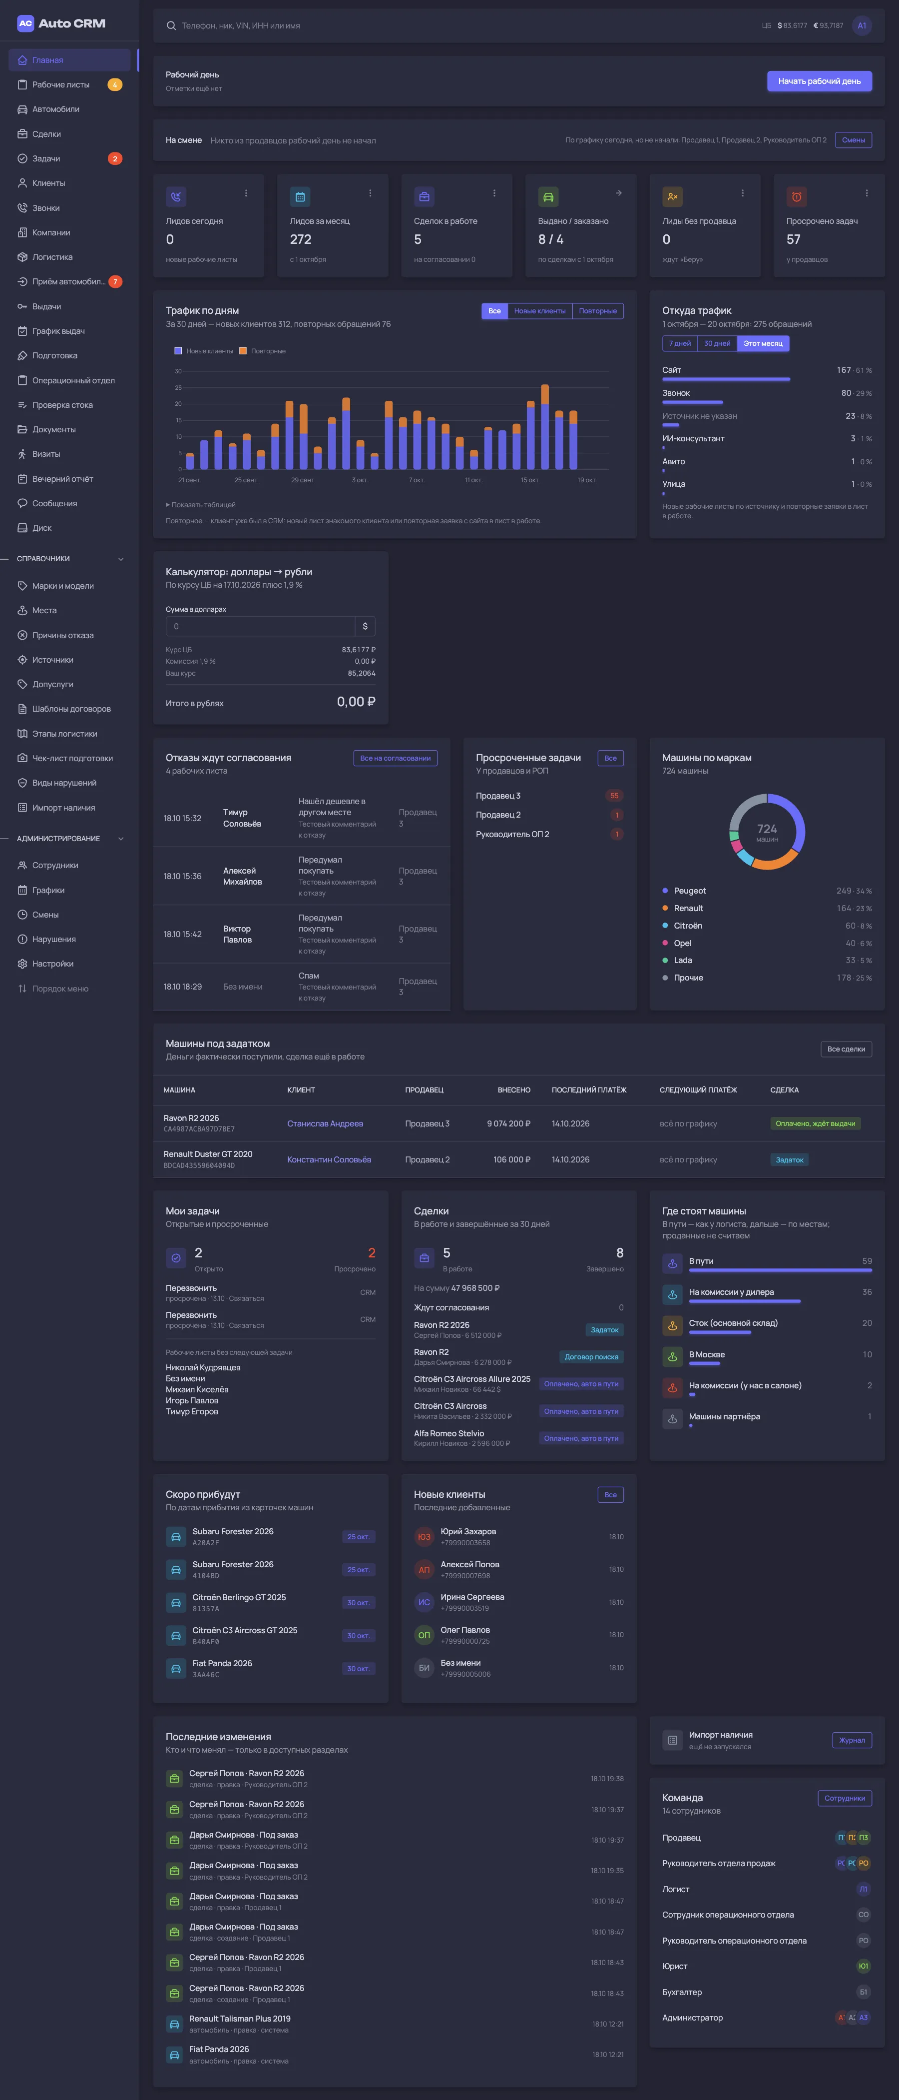Select the 7 дней traffic period
This screenshot has height=2100, width=899.
click(680, 343)
